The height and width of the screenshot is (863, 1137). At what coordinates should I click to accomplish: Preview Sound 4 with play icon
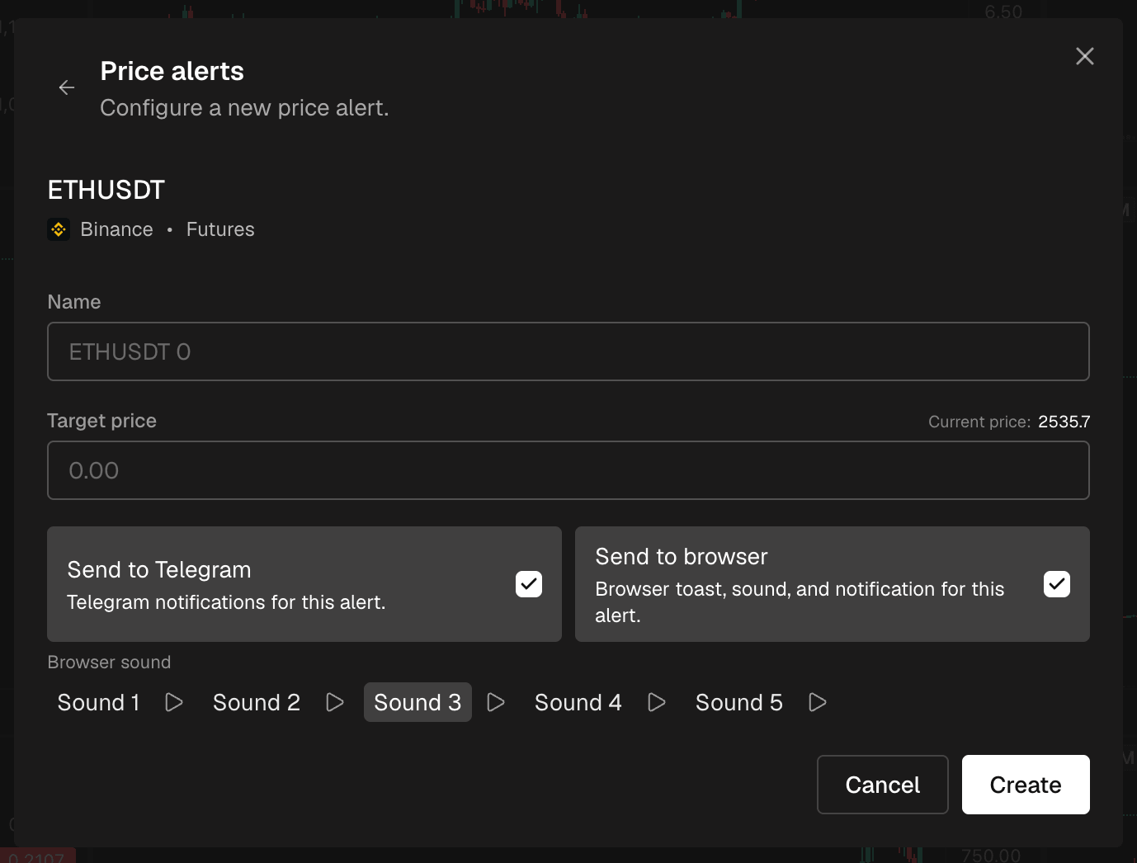[x=657, y=702]
